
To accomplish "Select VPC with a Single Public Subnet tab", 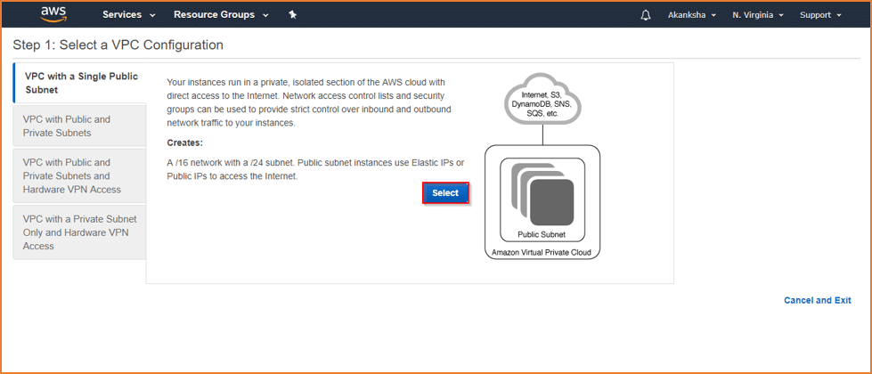I will coord(80,83).
